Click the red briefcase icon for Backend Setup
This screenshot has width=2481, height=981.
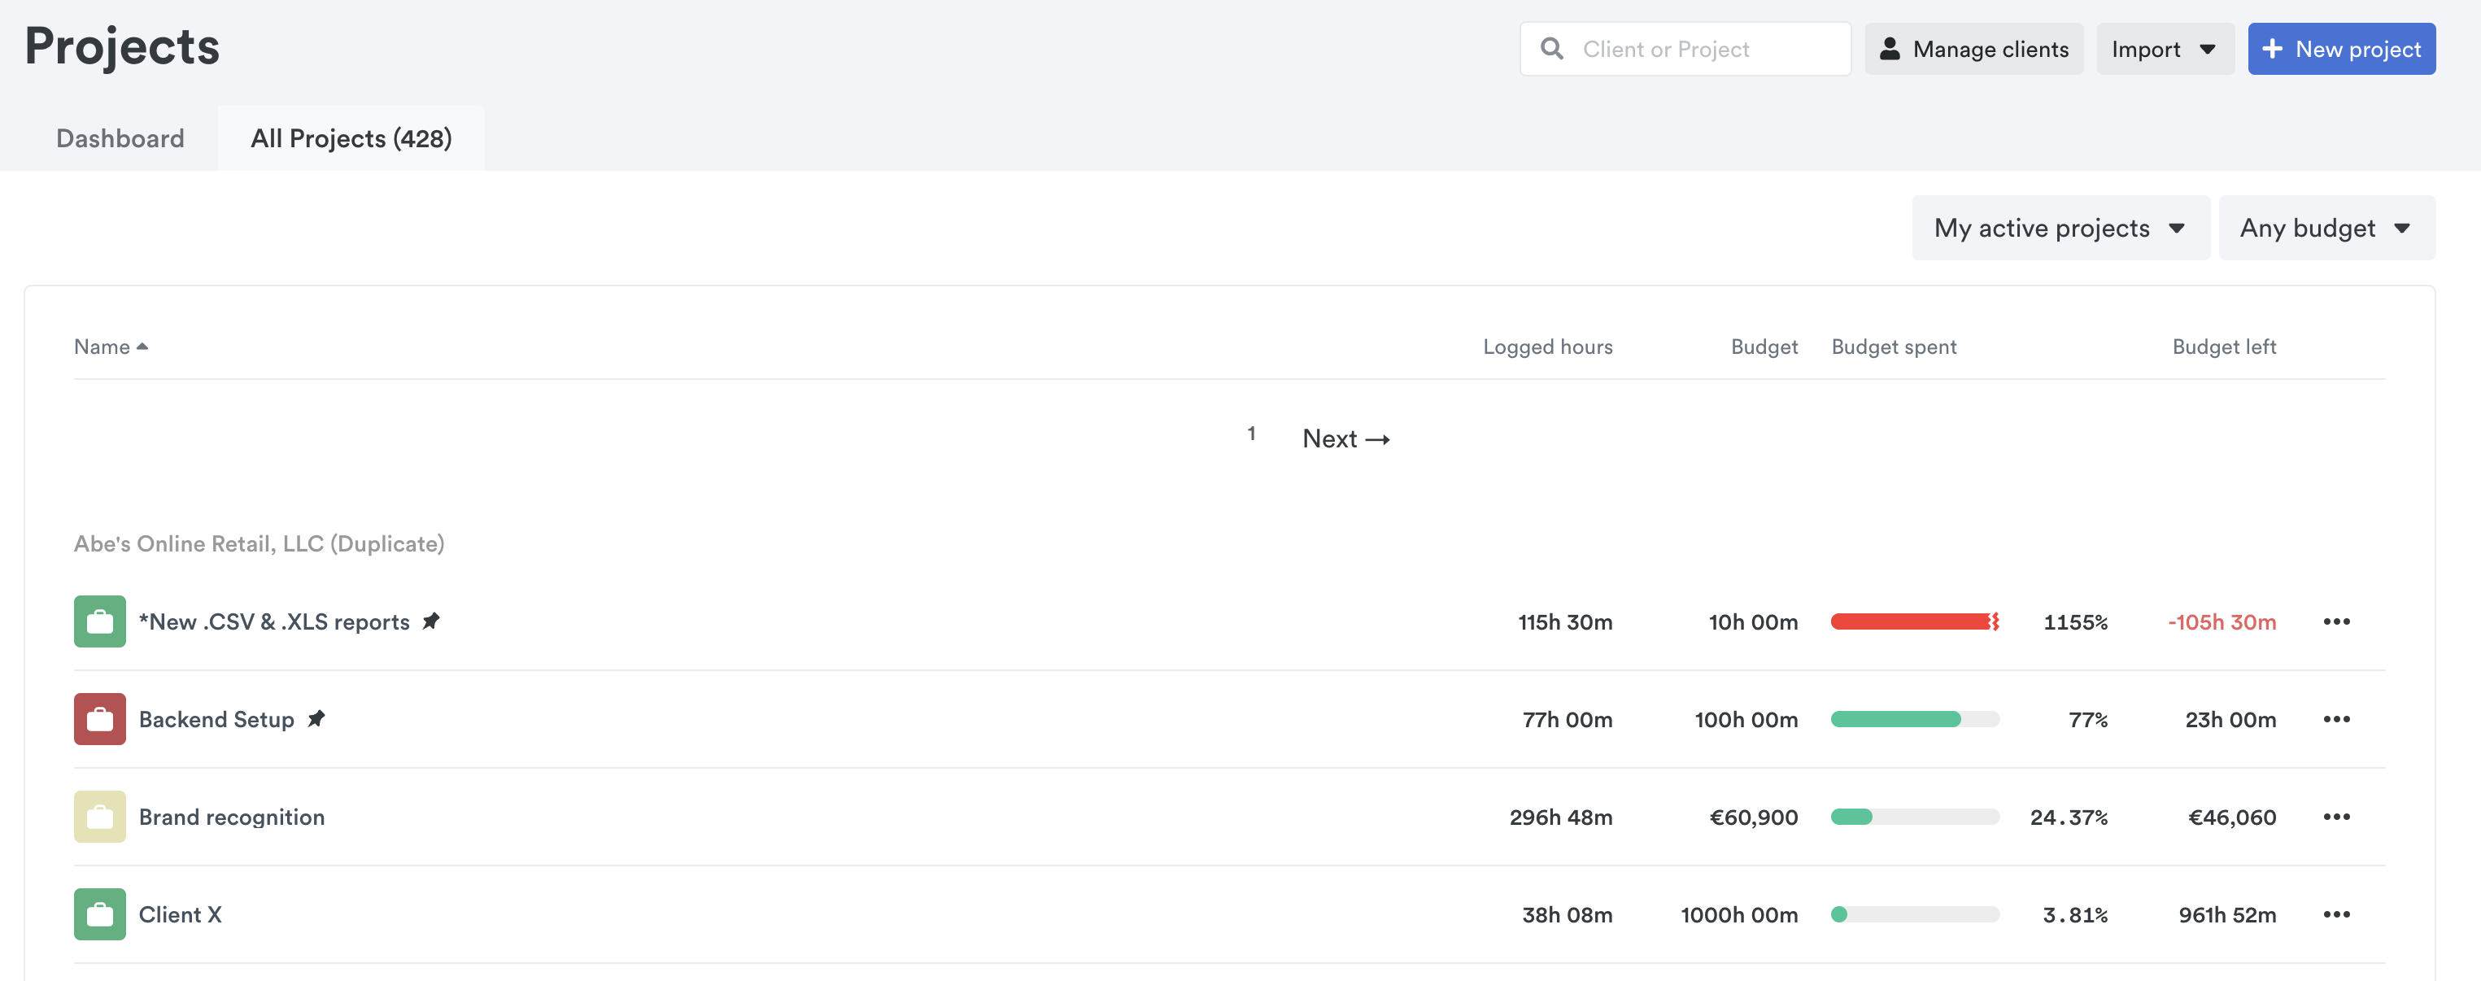click(x=99, y=718)
